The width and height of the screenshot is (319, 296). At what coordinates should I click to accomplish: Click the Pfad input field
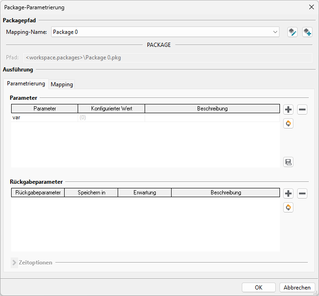tap(167, 58)
